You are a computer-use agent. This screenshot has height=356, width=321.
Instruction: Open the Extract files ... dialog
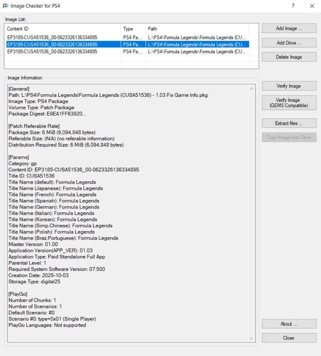tap(289, 123)
